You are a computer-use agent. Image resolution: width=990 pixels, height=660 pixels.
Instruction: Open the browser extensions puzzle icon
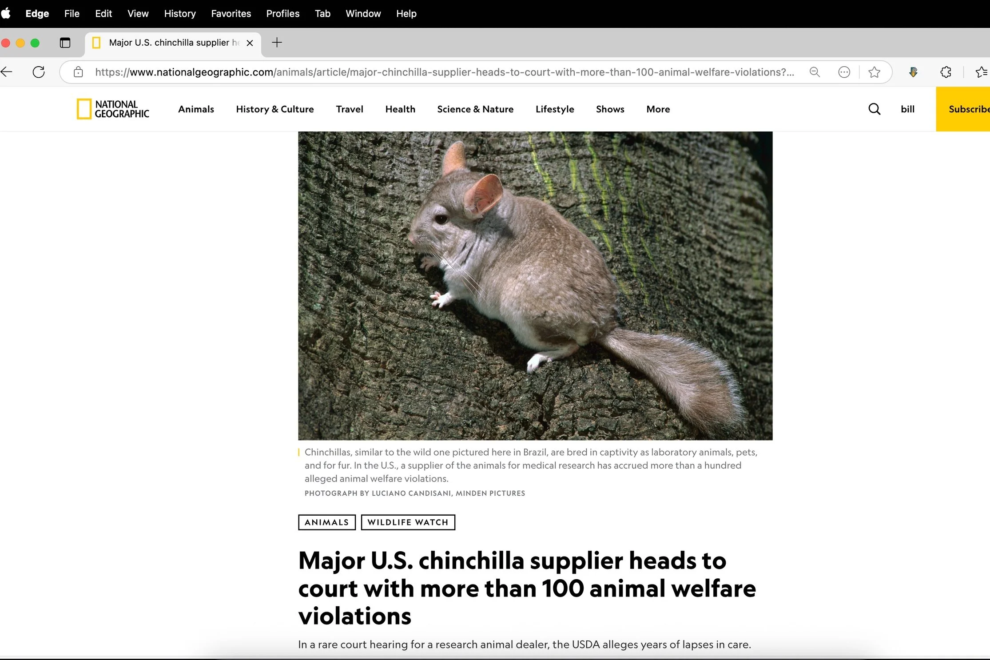click(x=946, y=72)
